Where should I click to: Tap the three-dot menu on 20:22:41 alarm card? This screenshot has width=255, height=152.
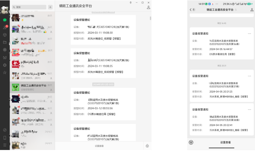[x=249, y=110]
